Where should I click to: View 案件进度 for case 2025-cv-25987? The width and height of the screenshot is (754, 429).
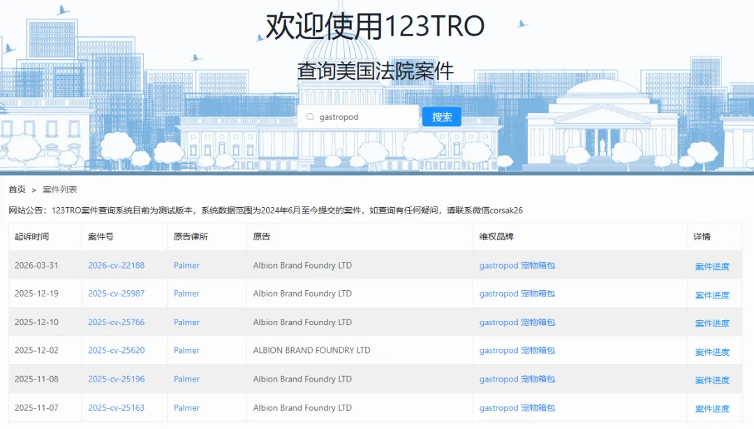(x=712, y=295)
